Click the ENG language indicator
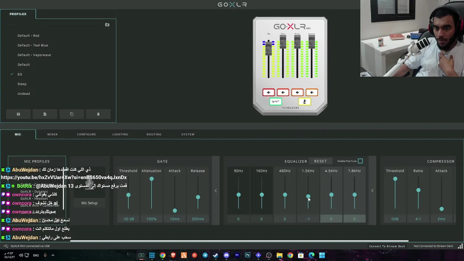The image size is (464, 261). 36,255
